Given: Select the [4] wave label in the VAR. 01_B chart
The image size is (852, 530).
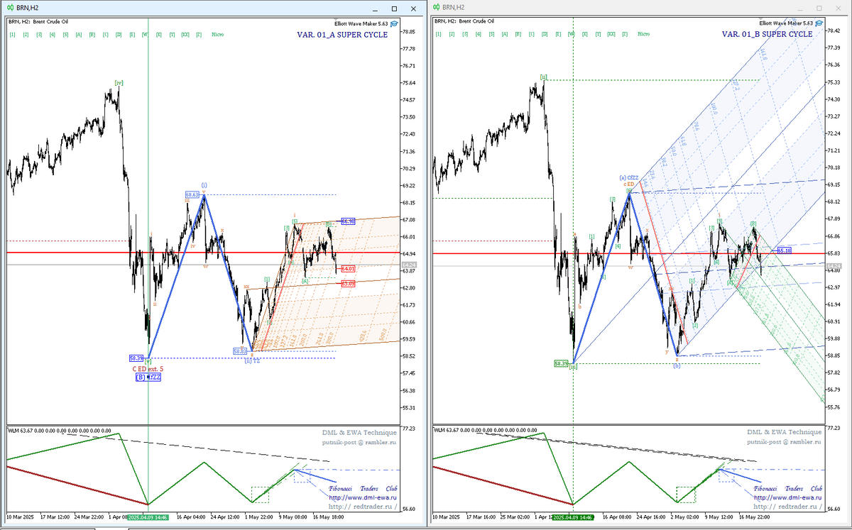Looking at the screenshot, I should click(x=478, y=34).
